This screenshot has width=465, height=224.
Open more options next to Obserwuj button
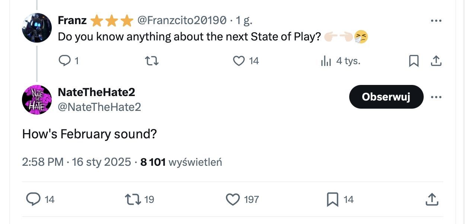pyautogui.click(x=436, y=97)
